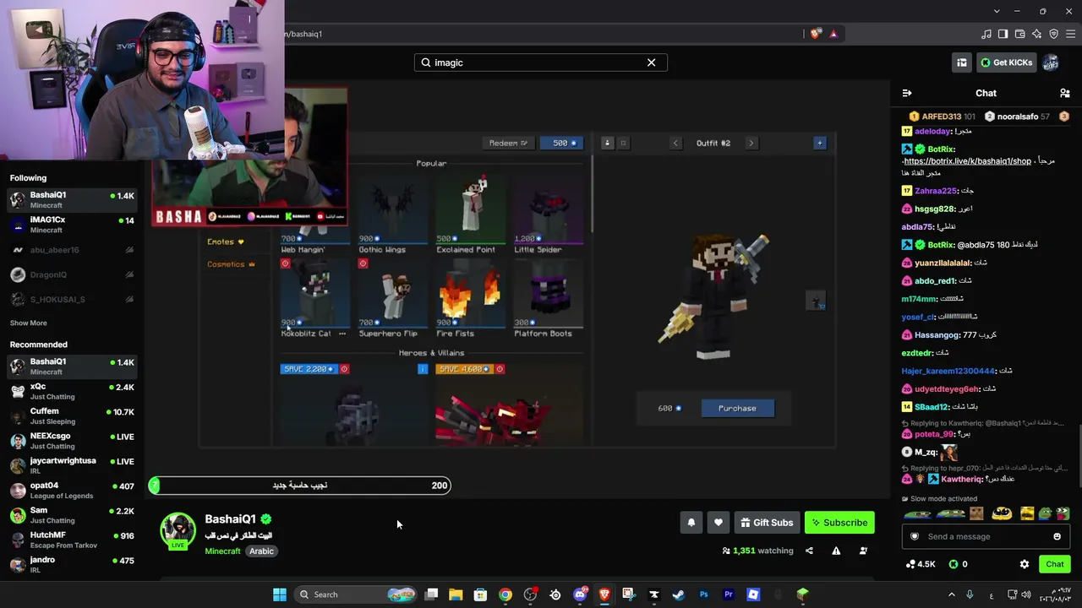Click the search field containing 'imagic'

[541, 62]
